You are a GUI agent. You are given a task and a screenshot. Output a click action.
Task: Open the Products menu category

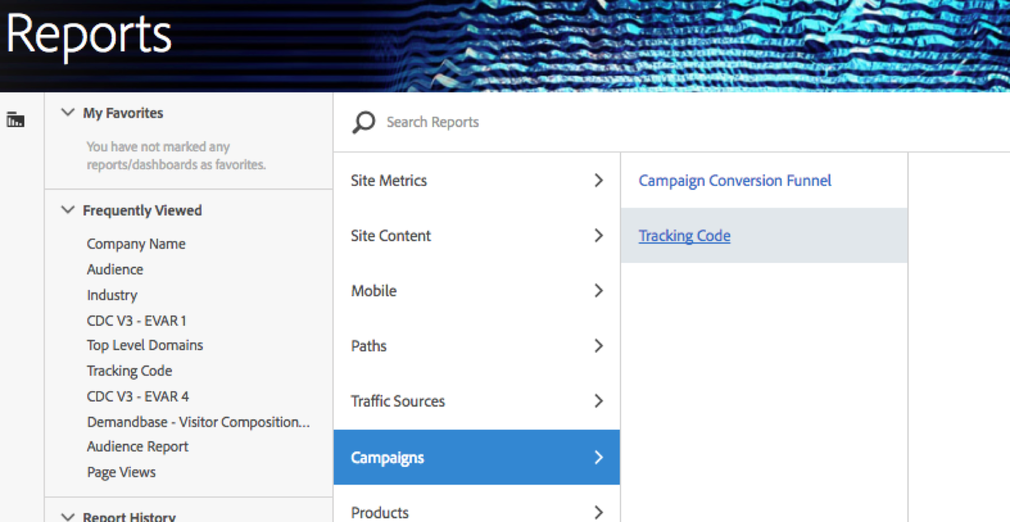[x=380, y=512]
